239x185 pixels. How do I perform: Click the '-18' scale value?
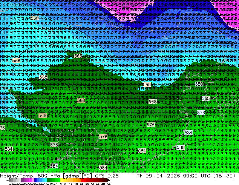[45, 184]
